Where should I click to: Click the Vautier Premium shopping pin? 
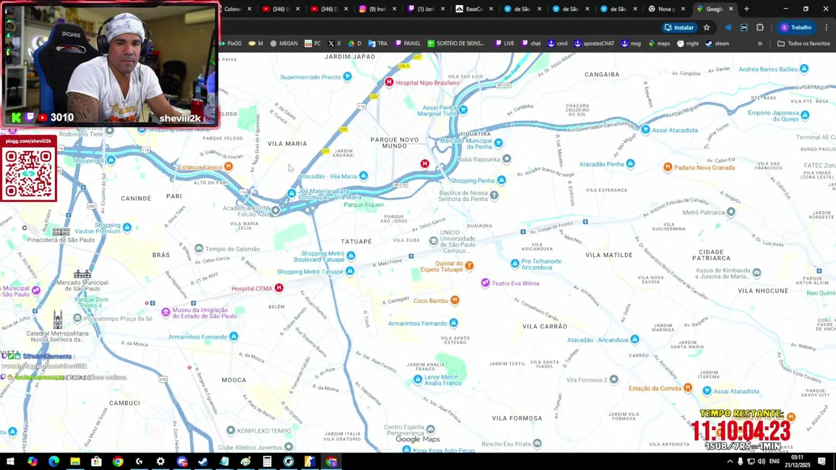(x=127, y=228)
